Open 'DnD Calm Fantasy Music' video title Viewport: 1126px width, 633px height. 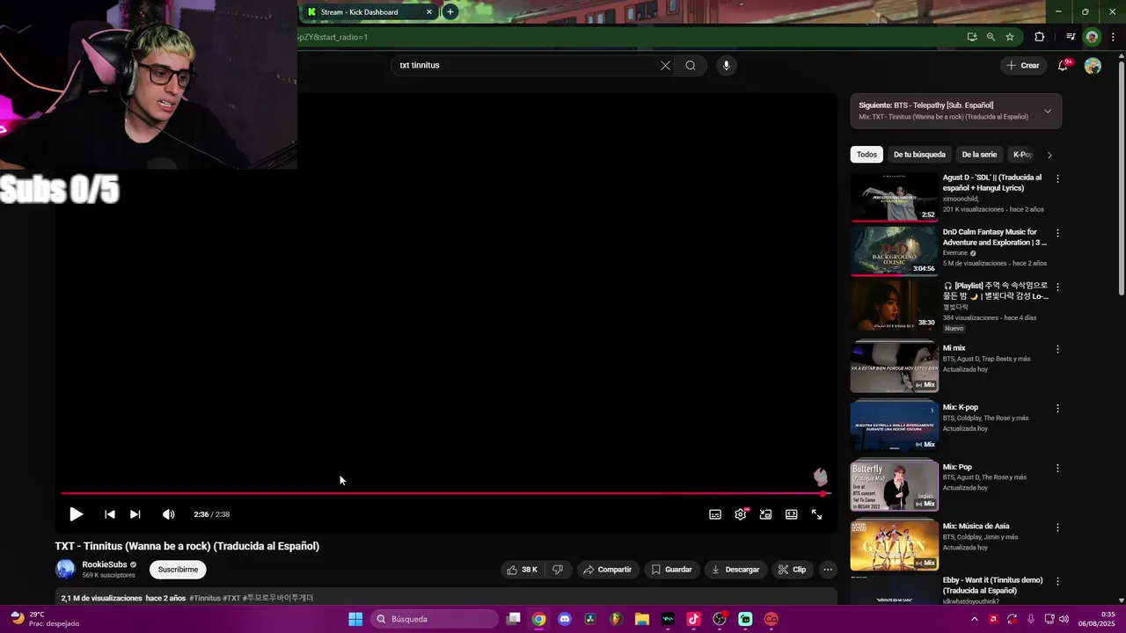click(x=994, y=237)
